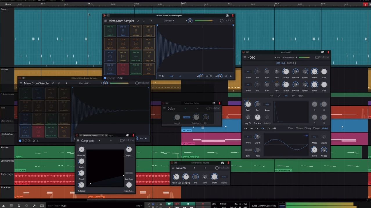Tick the Delay effect checkbox in 4OSC
This screenshot has width=371, height=208.
click(306, 128)
